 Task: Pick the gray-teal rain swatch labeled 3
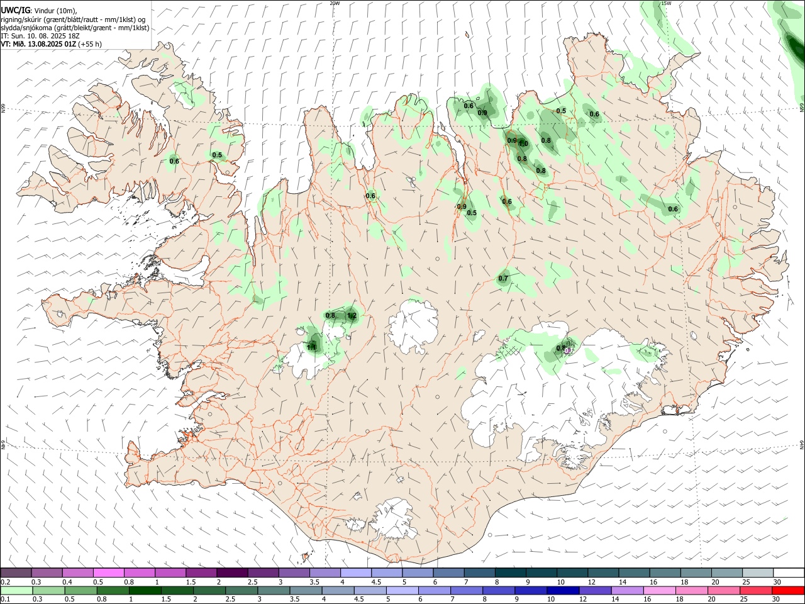click(x=274, y=590)
